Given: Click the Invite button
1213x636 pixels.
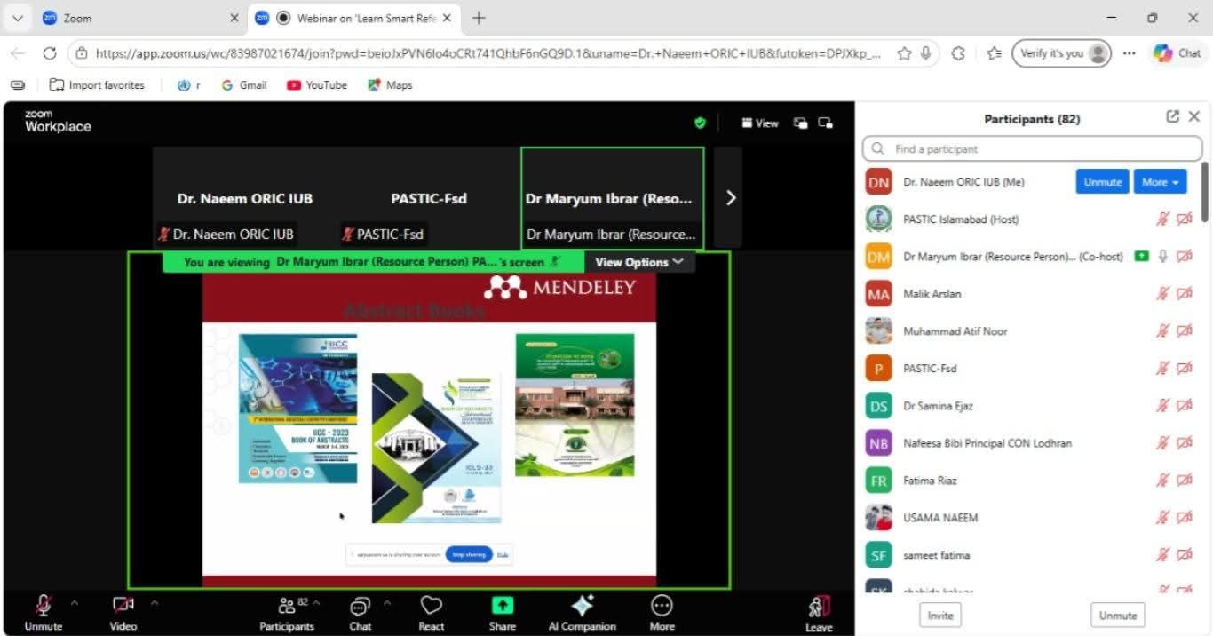Looking at the screenshot, I should tap(940, 615).
